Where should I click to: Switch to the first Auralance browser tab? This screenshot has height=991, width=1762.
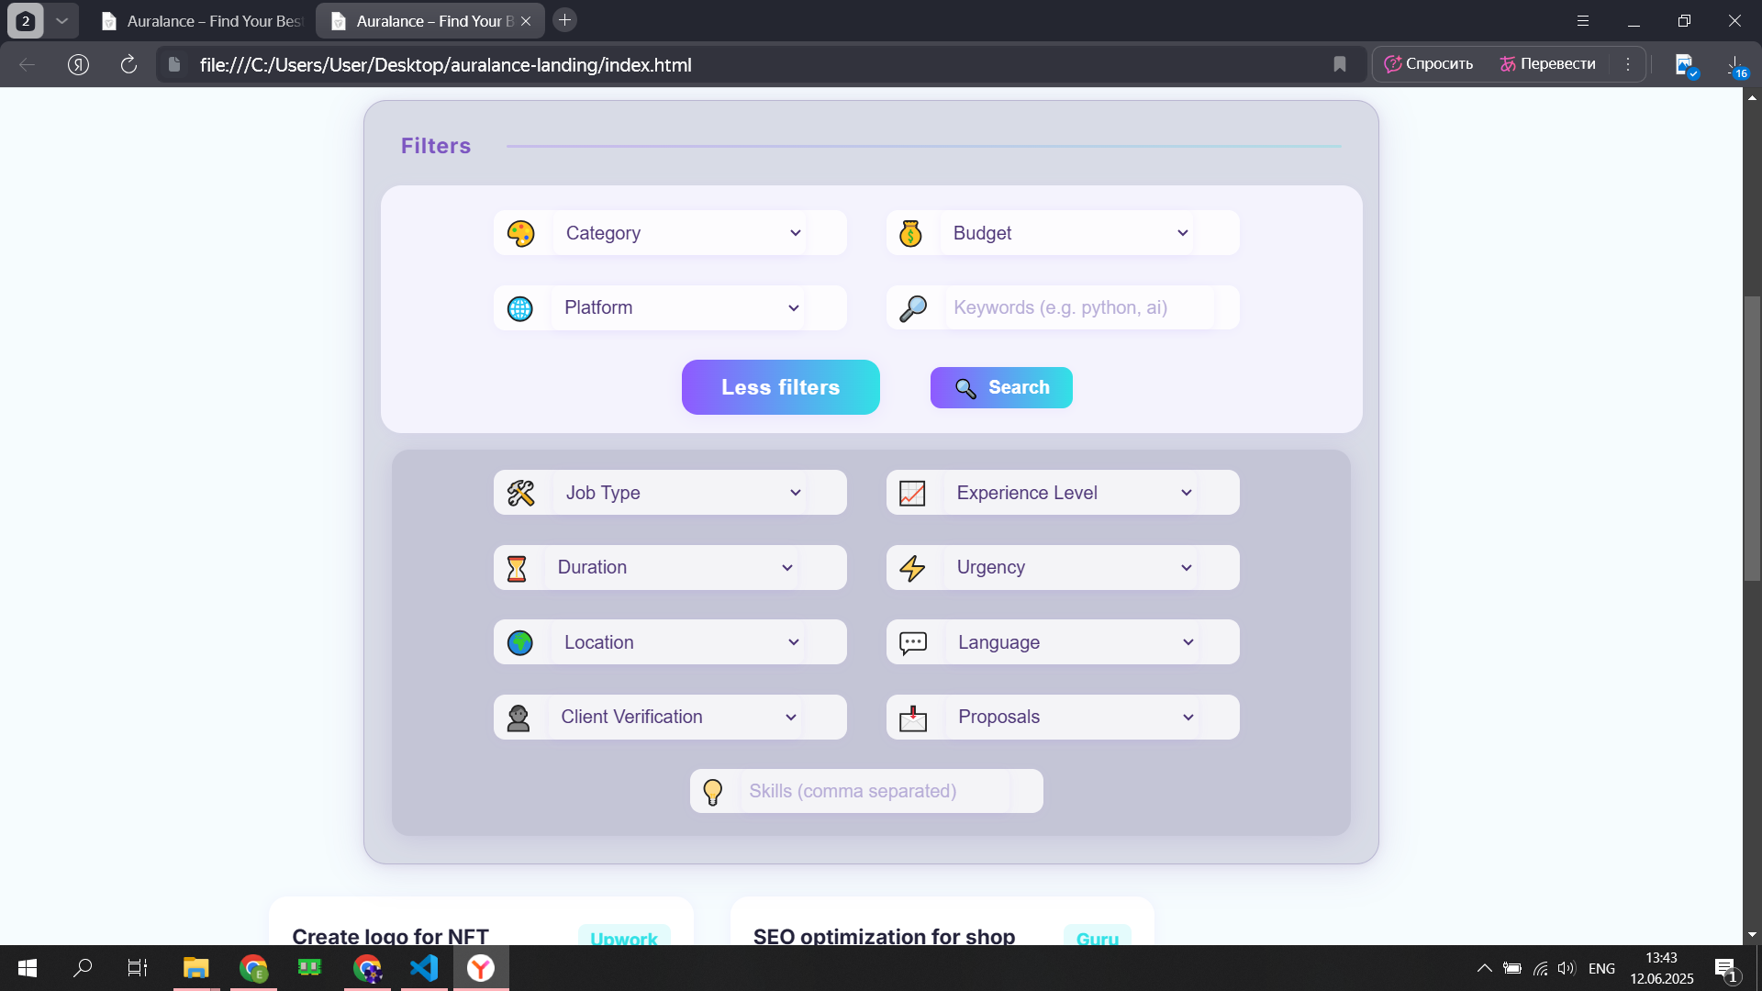click(204, 20)
